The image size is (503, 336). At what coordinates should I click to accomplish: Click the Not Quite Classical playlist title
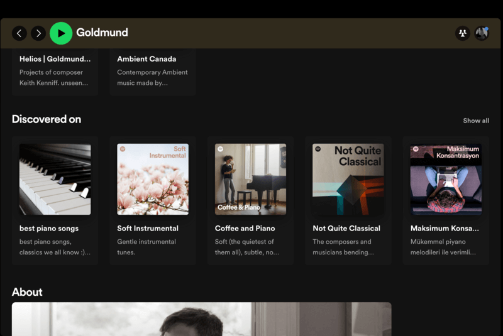(346, 229)
